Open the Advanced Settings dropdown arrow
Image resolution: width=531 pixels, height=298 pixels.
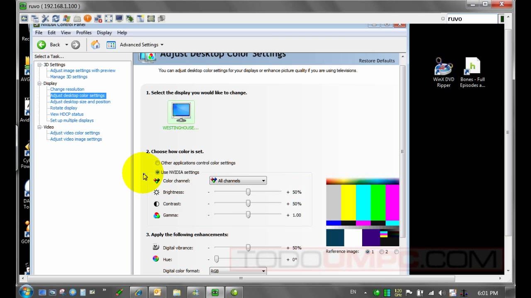(162, 45)
